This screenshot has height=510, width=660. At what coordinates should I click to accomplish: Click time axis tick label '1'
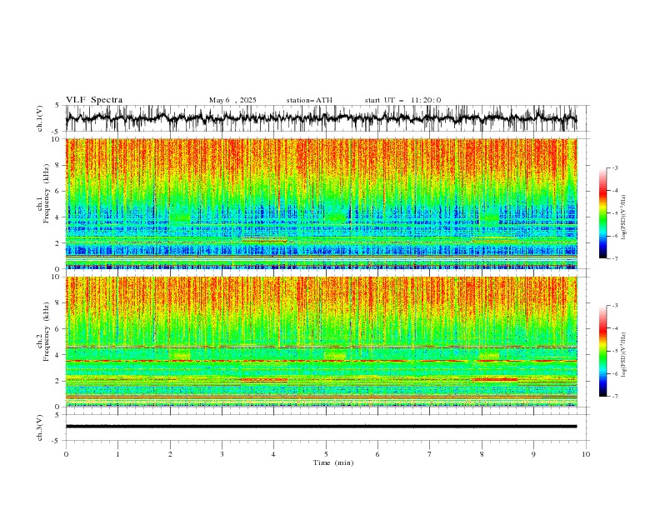[x=117, y=454]
